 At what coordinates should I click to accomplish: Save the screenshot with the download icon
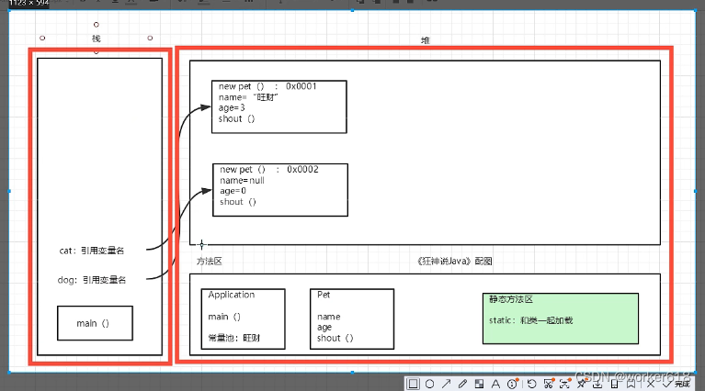597,385
